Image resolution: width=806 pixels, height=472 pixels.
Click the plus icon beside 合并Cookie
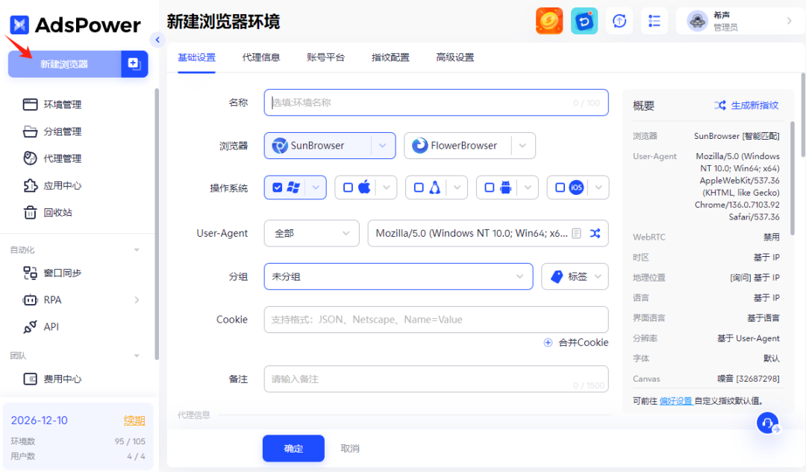[548, 343]
